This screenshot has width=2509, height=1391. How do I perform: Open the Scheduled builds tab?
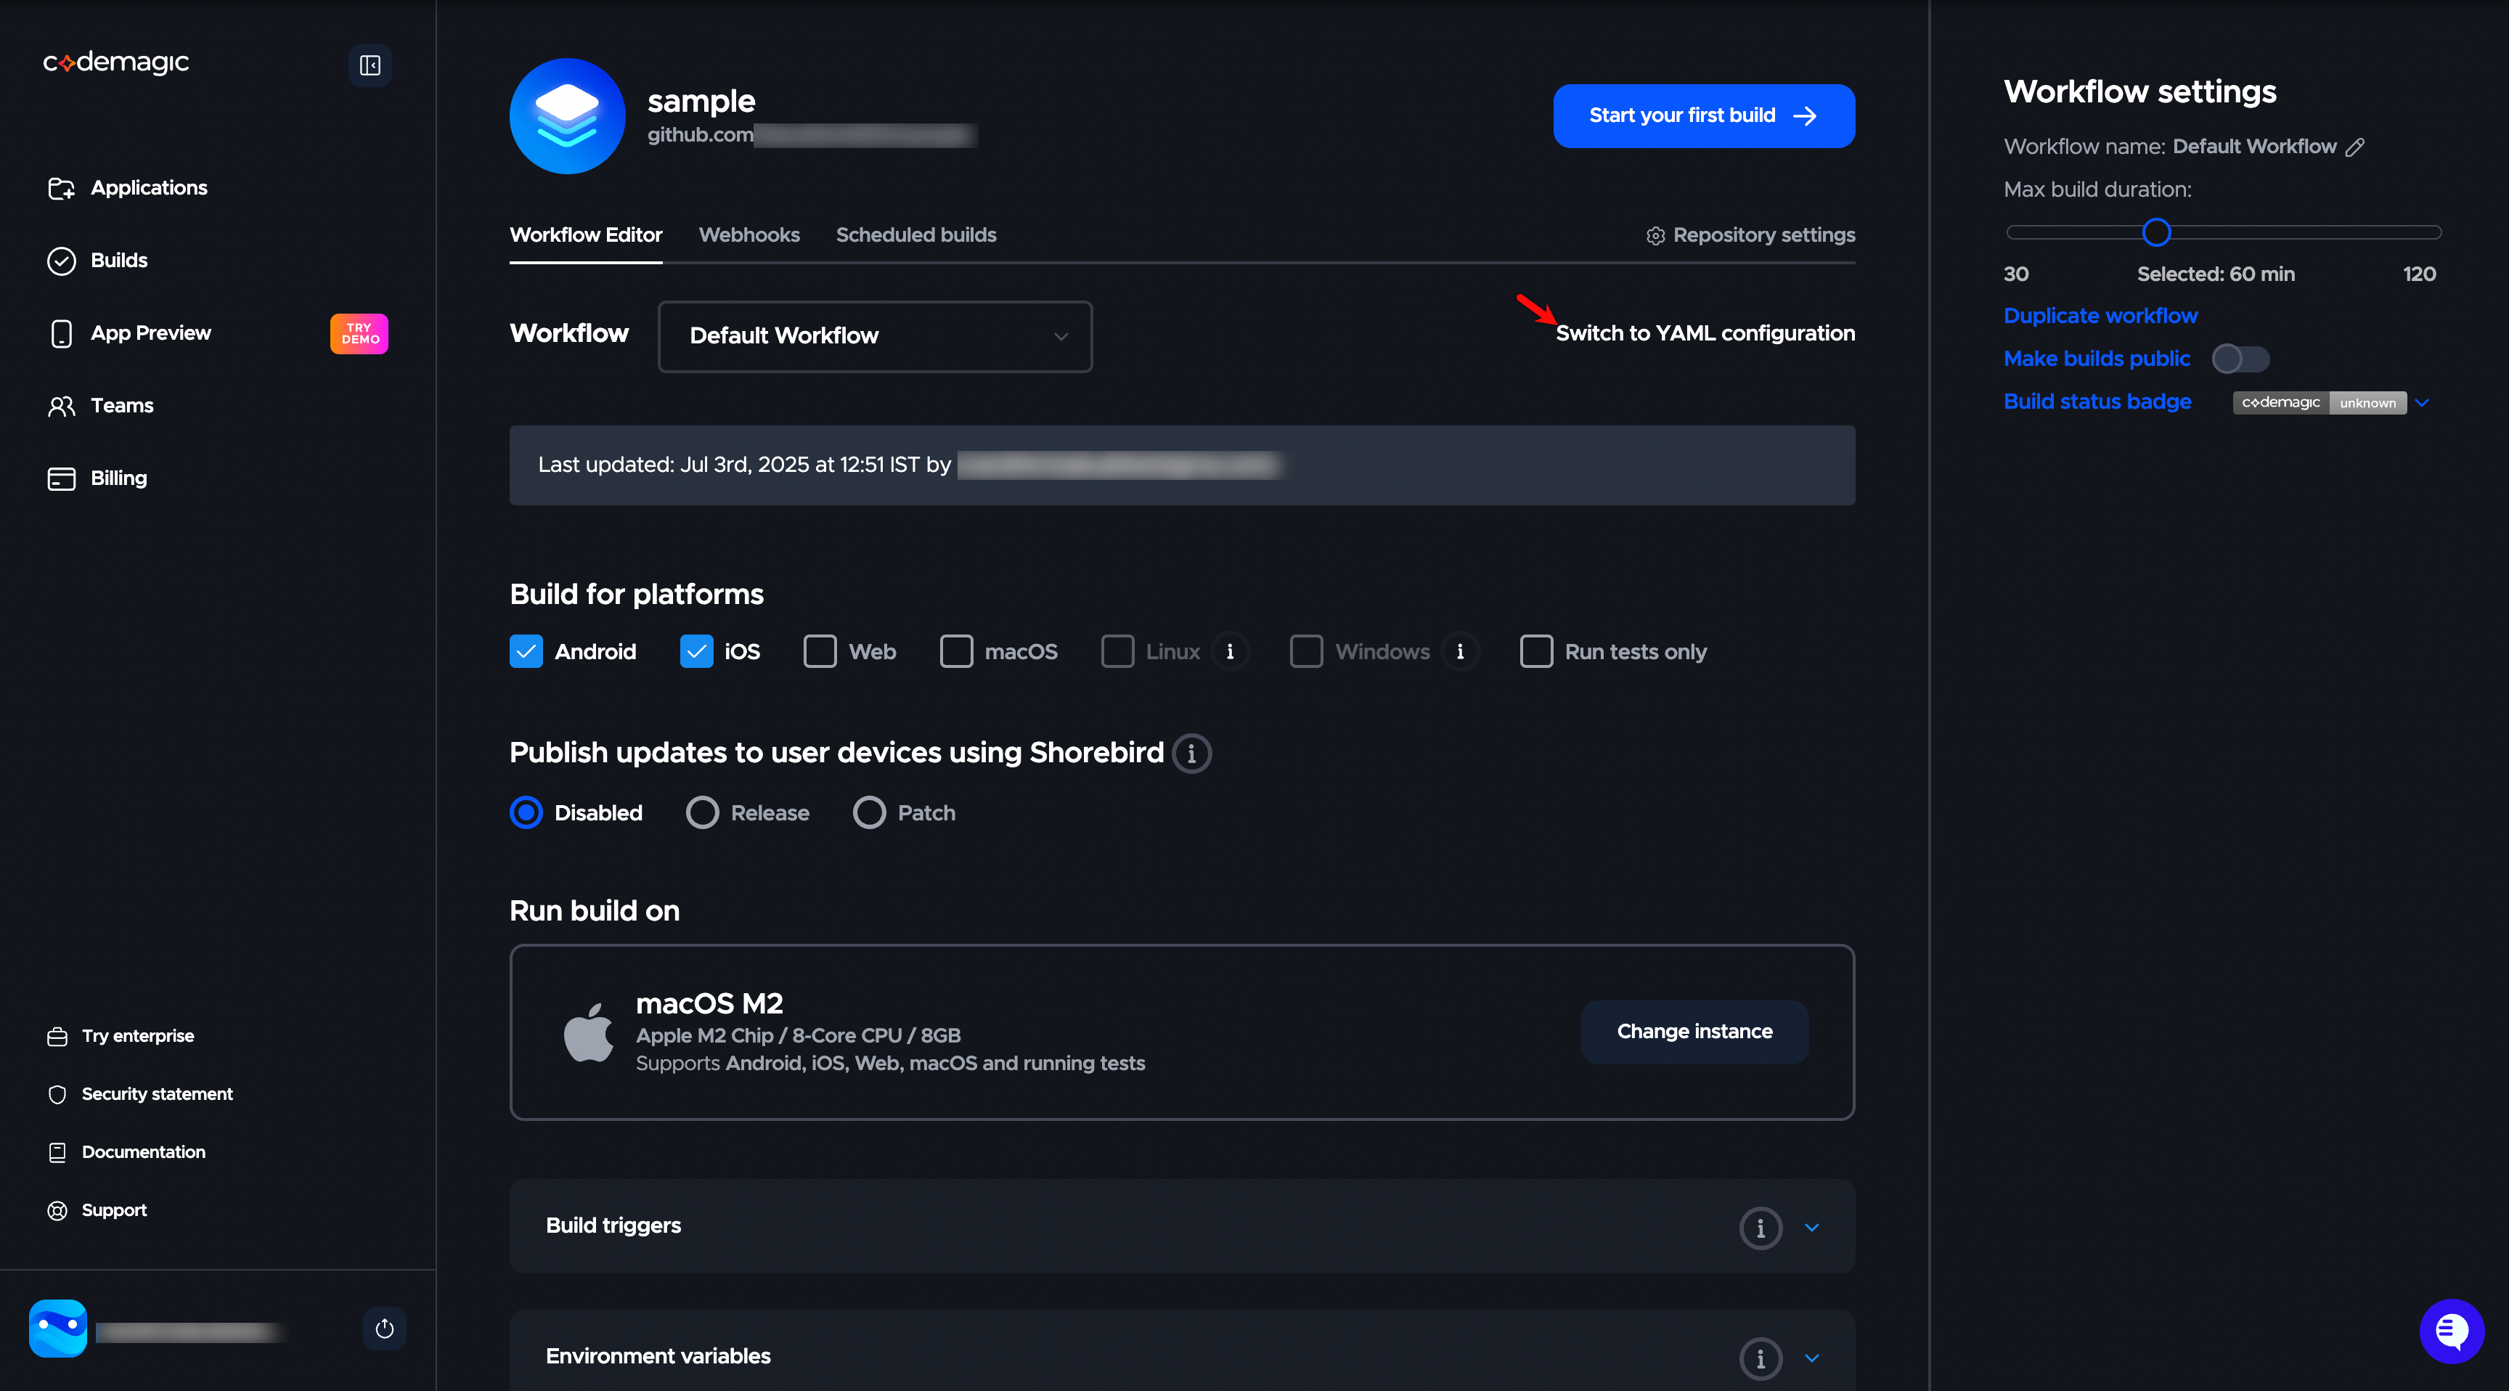915,234
